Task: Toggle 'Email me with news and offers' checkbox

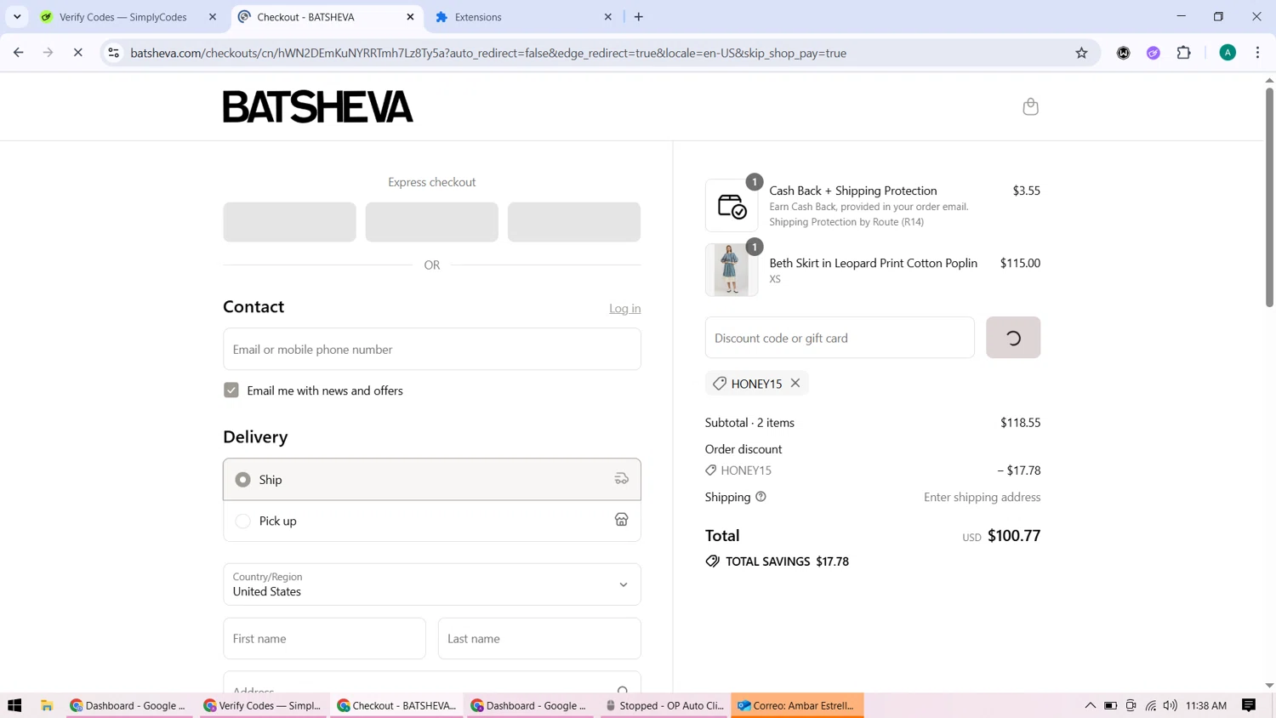Action: click(x=231, y=390)
